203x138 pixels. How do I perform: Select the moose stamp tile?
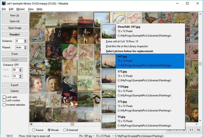[85, 100]
